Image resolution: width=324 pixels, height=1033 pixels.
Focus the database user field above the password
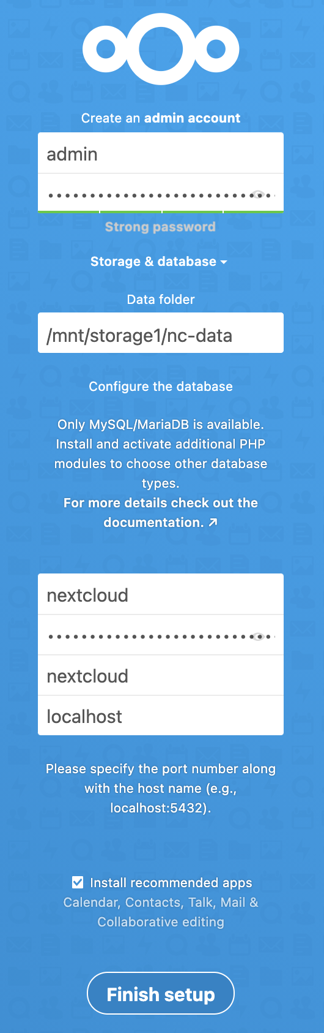point(161,594)
